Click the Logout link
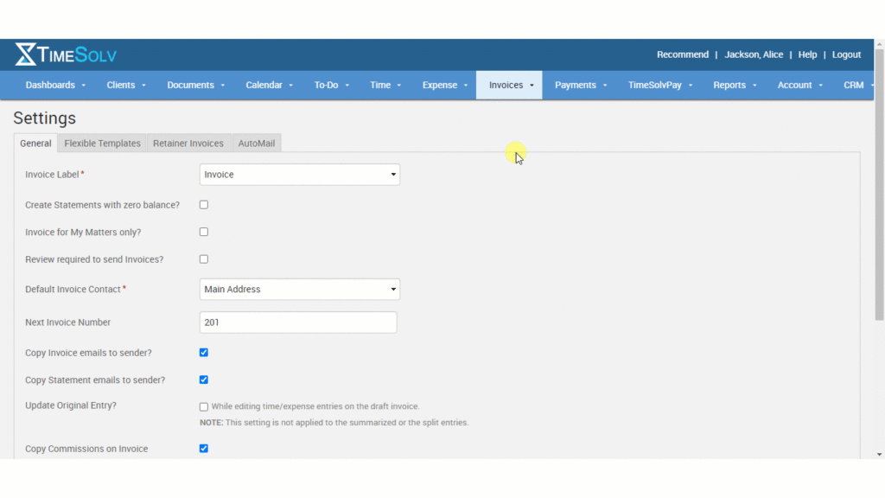The image size is (885, 498). click(846, 54)
